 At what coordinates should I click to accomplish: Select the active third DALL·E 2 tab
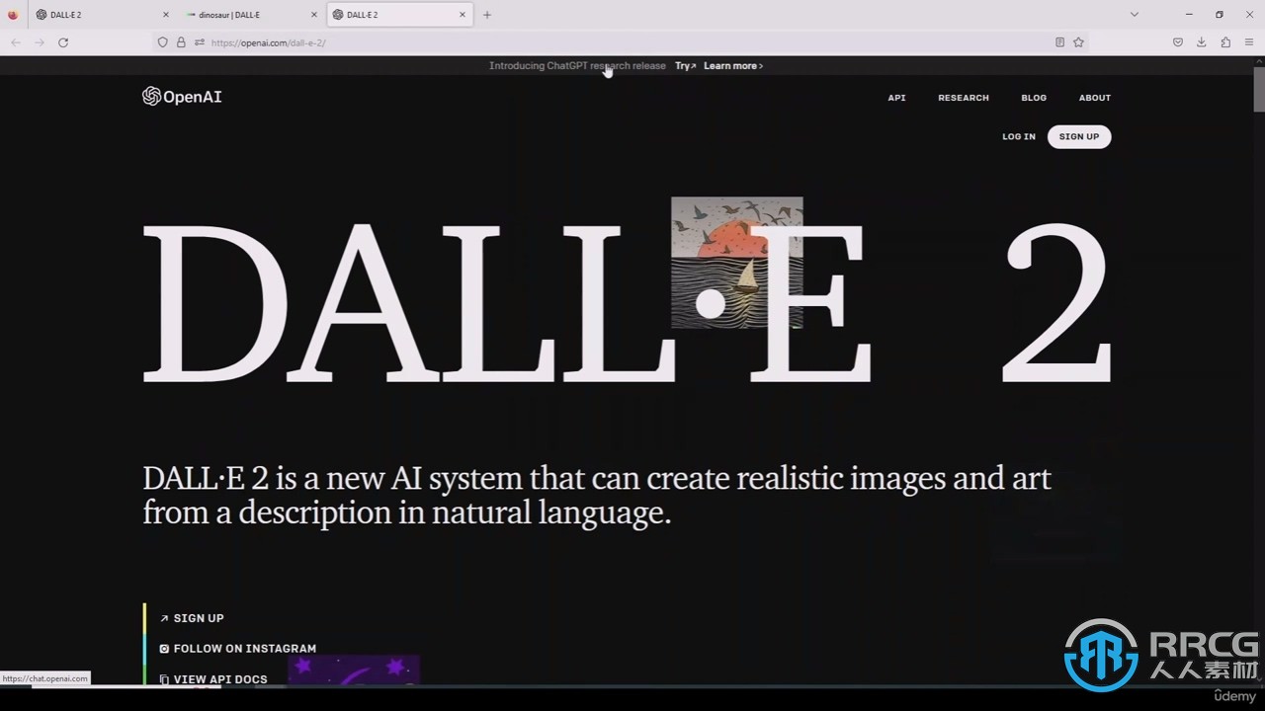[399, 15]
